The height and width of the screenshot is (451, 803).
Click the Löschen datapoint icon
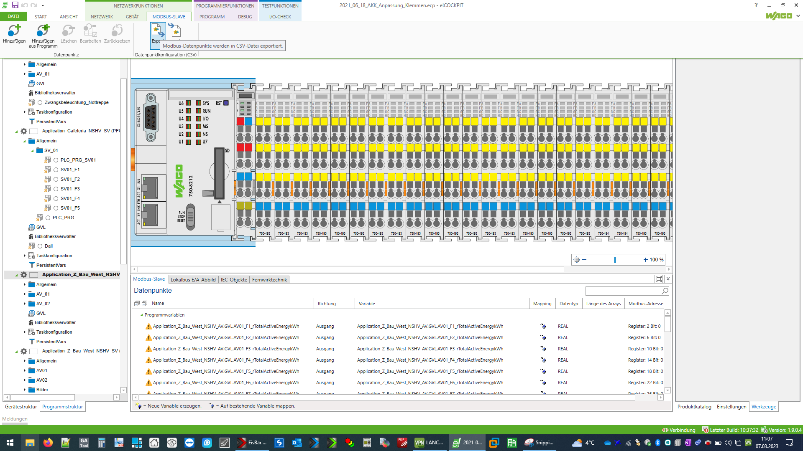68,30
